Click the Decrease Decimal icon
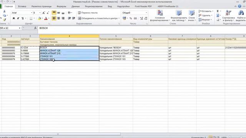The image size is (246, 138). click(146, 18)
